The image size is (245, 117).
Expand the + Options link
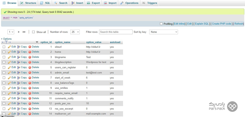(x=6, y=39)
